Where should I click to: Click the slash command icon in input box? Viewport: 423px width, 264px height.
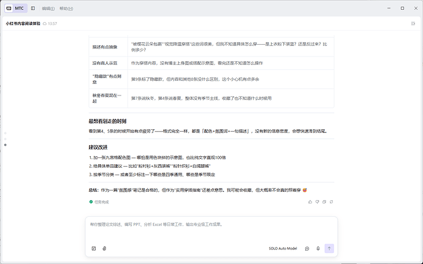[x=94, y=248]
